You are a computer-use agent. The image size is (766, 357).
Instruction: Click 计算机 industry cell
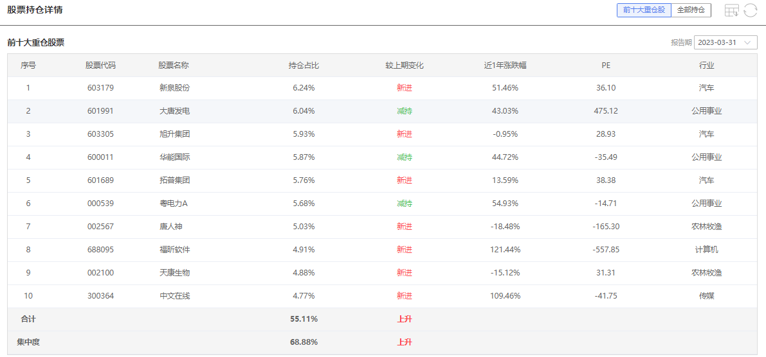(x=706, y=250)
